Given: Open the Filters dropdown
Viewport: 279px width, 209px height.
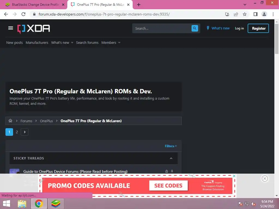Looking at the screenshot, I should click(171, 146).
